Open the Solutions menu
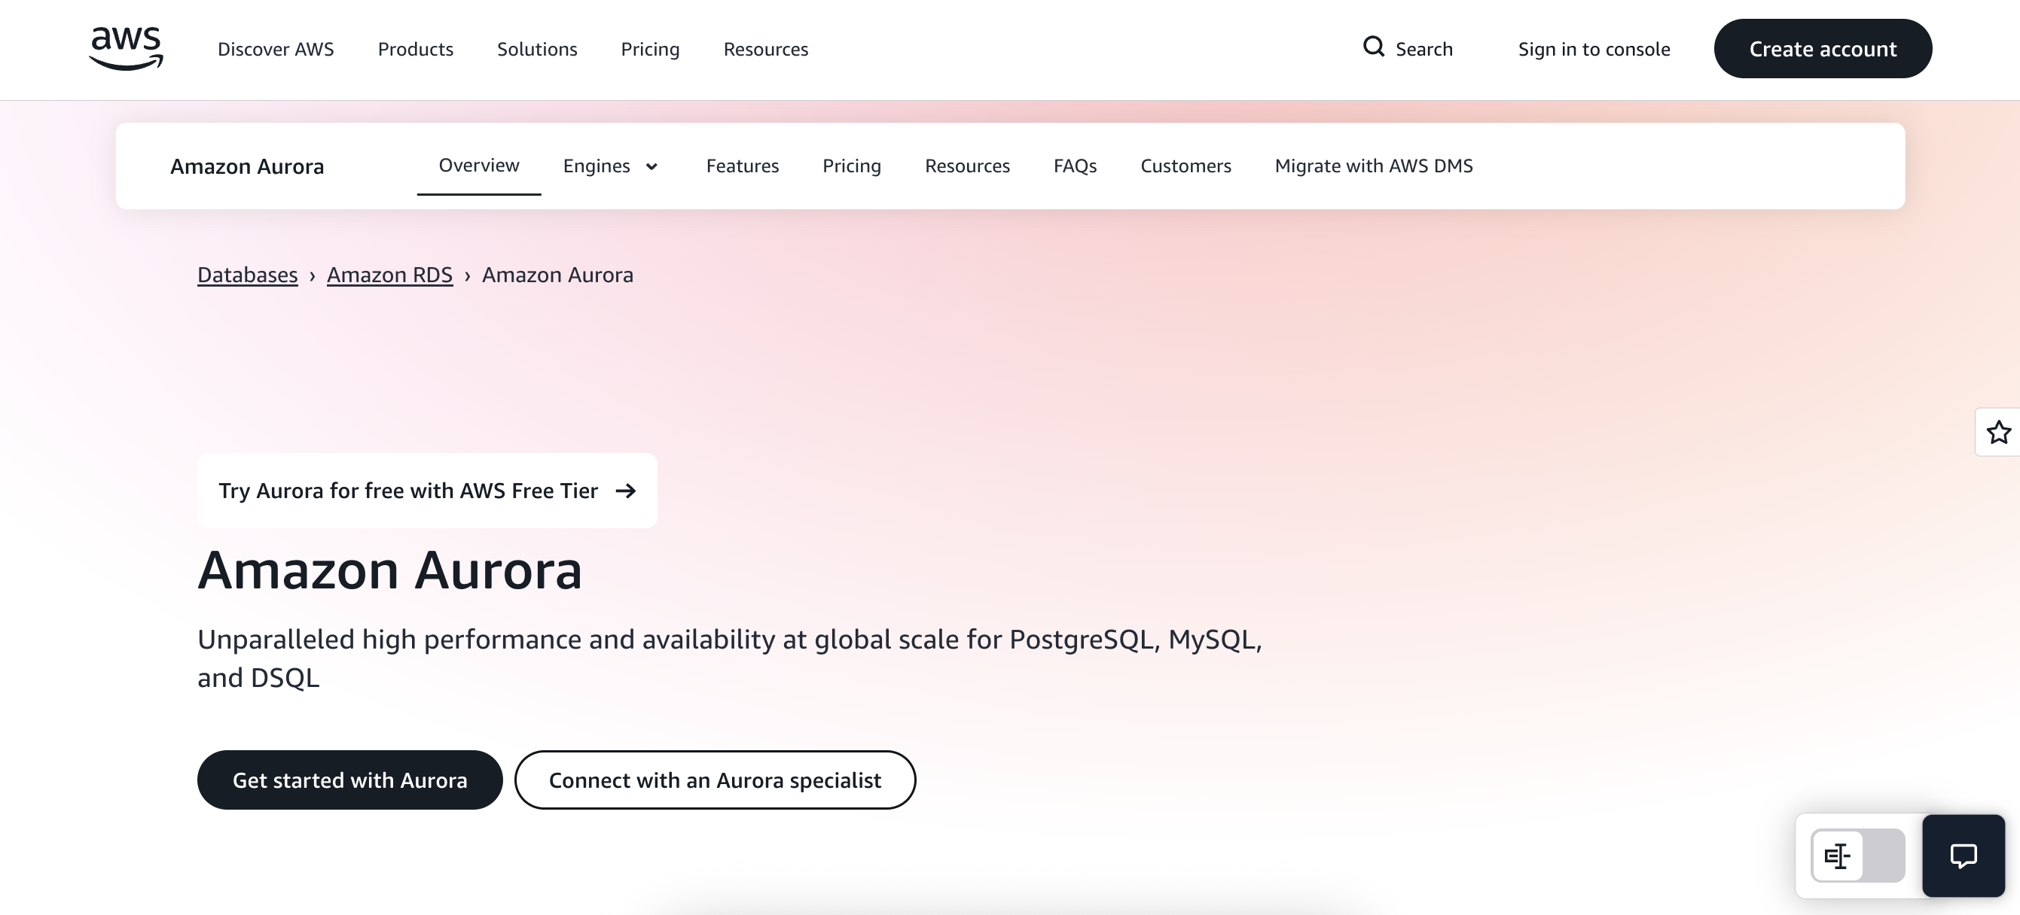Viewport: 2020px width, 915px height. tap(536, 49)
